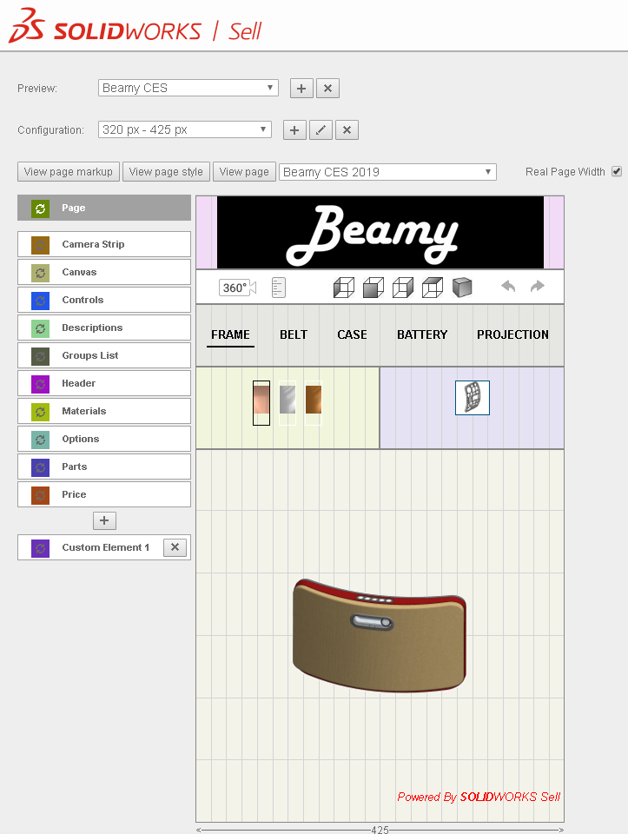Edit the configuration with pencil icon
The height and width of the screenshot is (834, 628).
coord(321,129)
